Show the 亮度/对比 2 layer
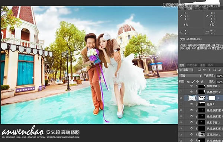 (x=181, y=92)
